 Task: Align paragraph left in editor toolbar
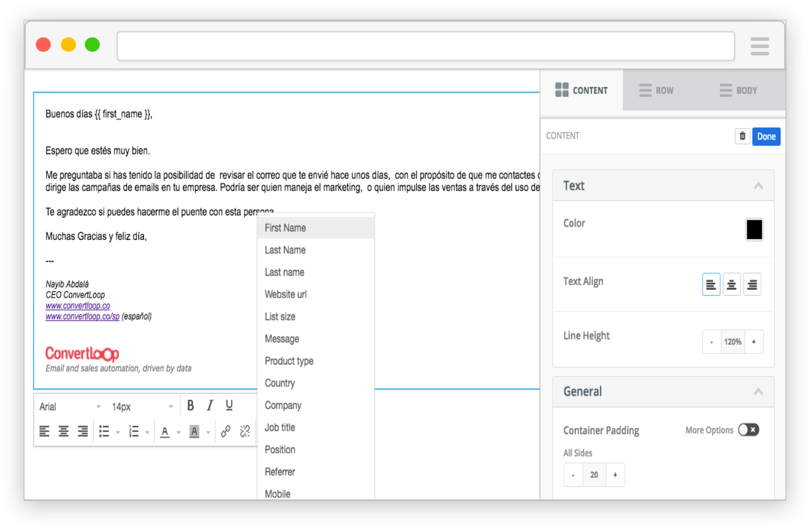coord(44,431)
